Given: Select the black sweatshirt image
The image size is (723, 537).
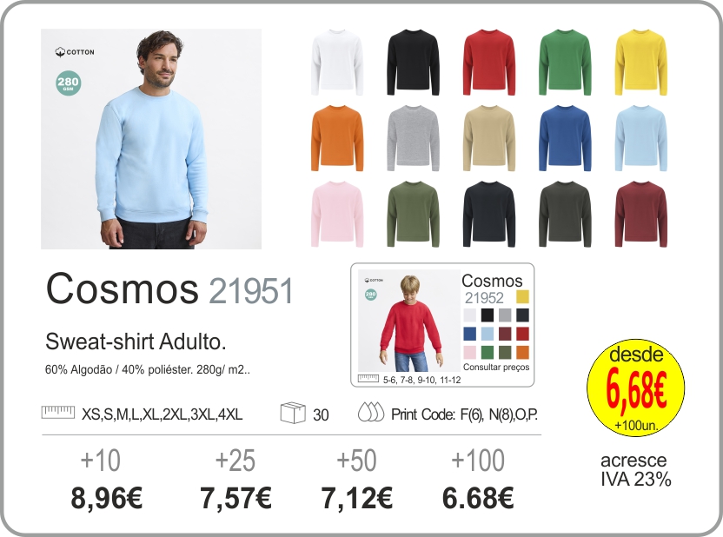Looking at the screenshot, I should (x=413, y=63).
